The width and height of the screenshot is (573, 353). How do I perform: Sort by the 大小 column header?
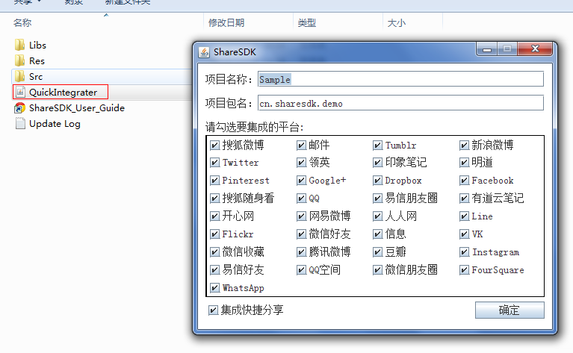tap(397, 22)
